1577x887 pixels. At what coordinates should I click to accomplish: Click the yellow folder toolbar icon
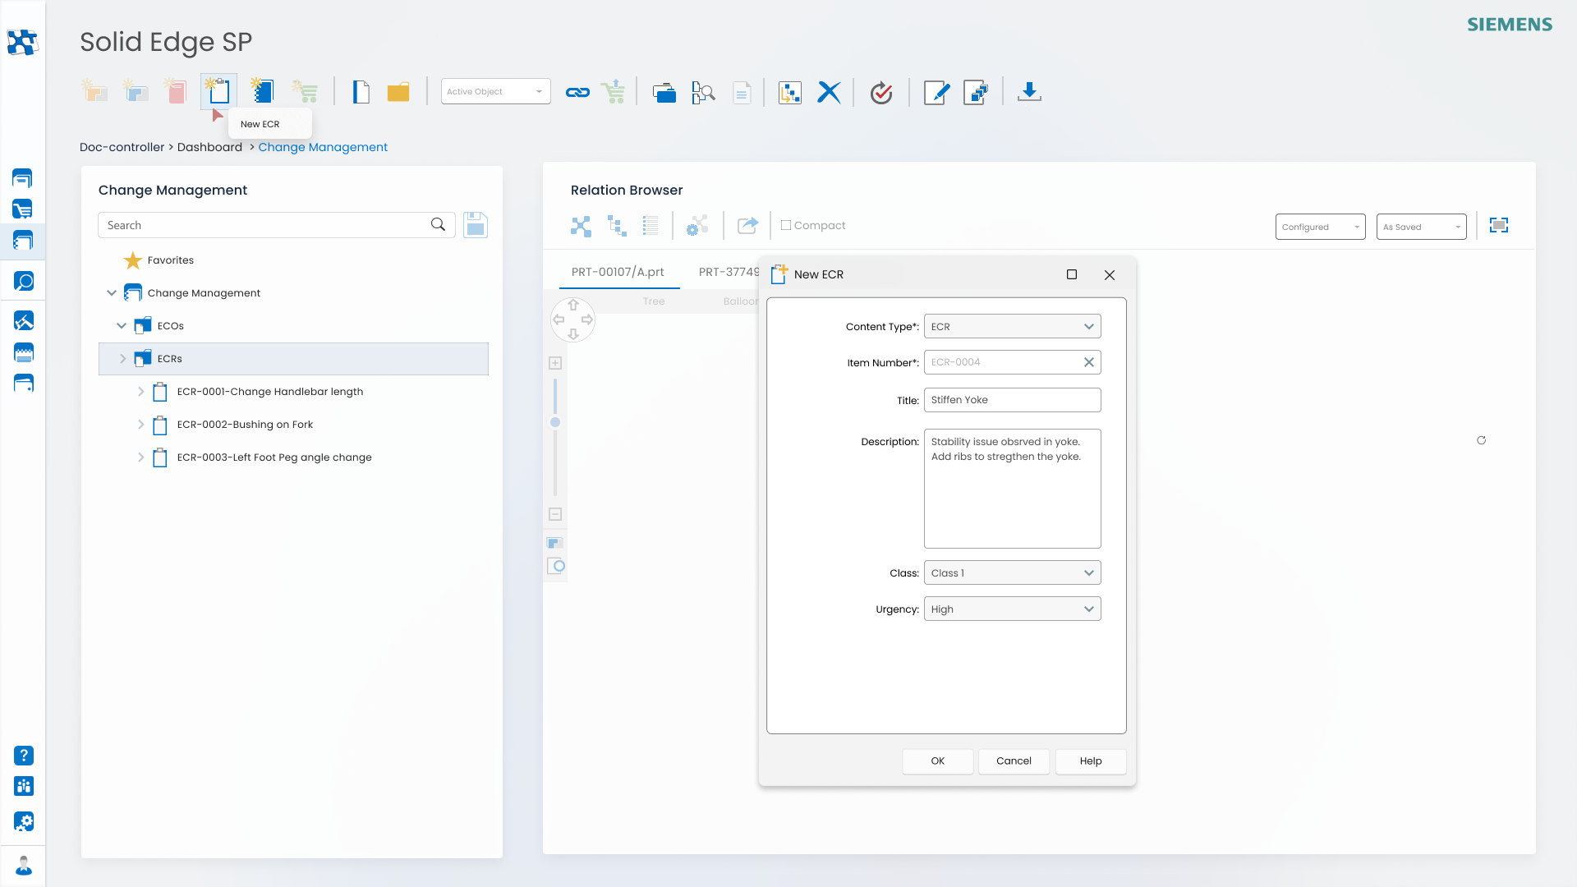[x=398, y=92]
